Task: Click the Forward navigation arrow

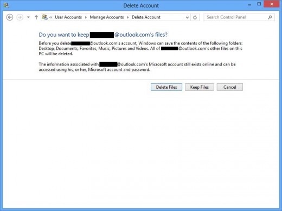Action: 20,17
